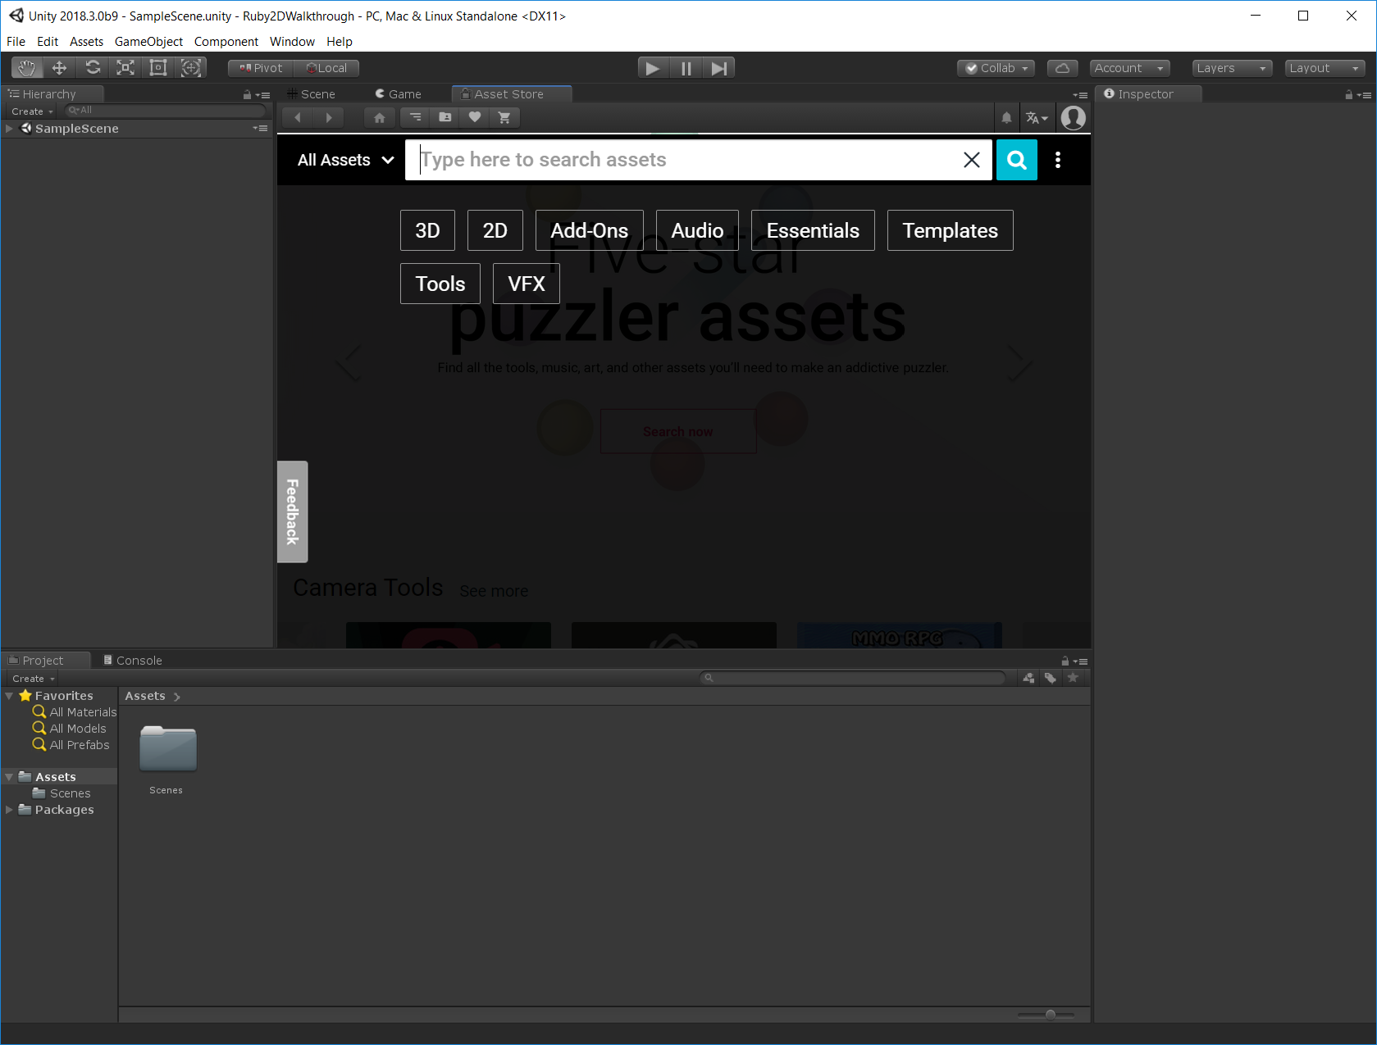Go to Asset Store home
Image resolution: width=1377 pixels, height=1045 pixels.
pyautogui.click(x=380, y=118)
